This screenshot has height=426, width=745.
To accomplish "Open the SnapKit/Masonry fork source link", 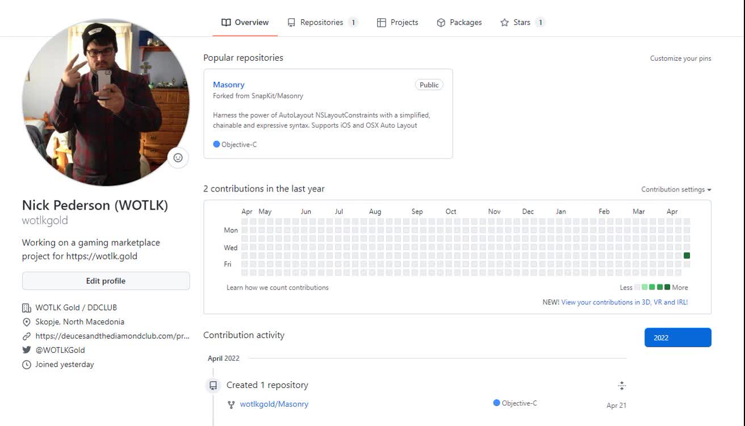I will 277,96.
